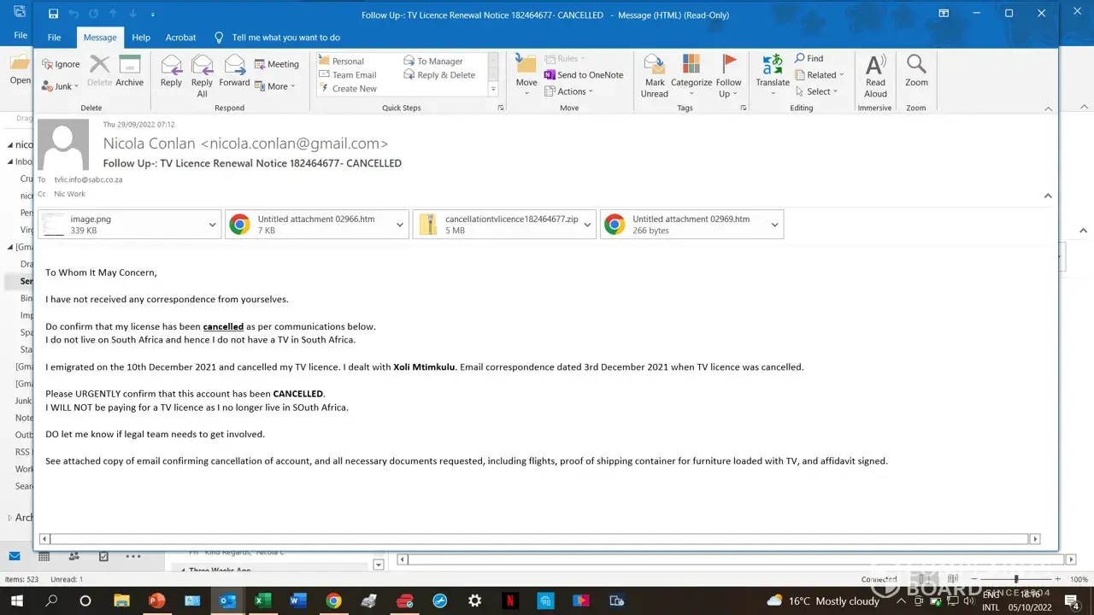The image size is (1094, 615).
Task: Collapse the ribbon with the chevron
Action: point(1049,108)
